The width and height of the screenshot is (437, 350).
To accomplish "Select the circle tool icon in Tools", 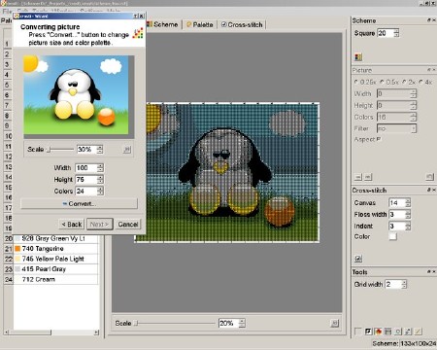I will pos(398,332).
